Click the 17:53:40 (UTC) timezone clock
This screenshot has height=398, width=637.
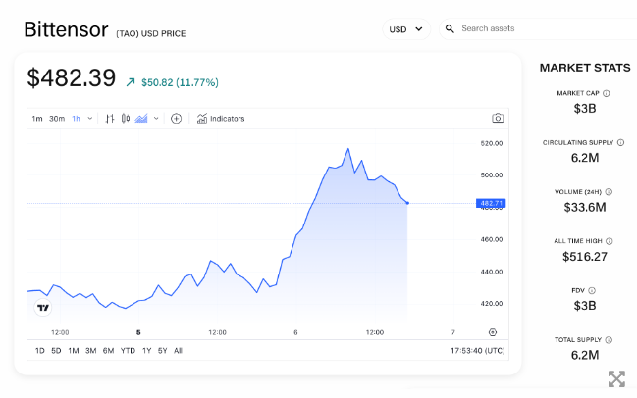[x=477, y=351]
